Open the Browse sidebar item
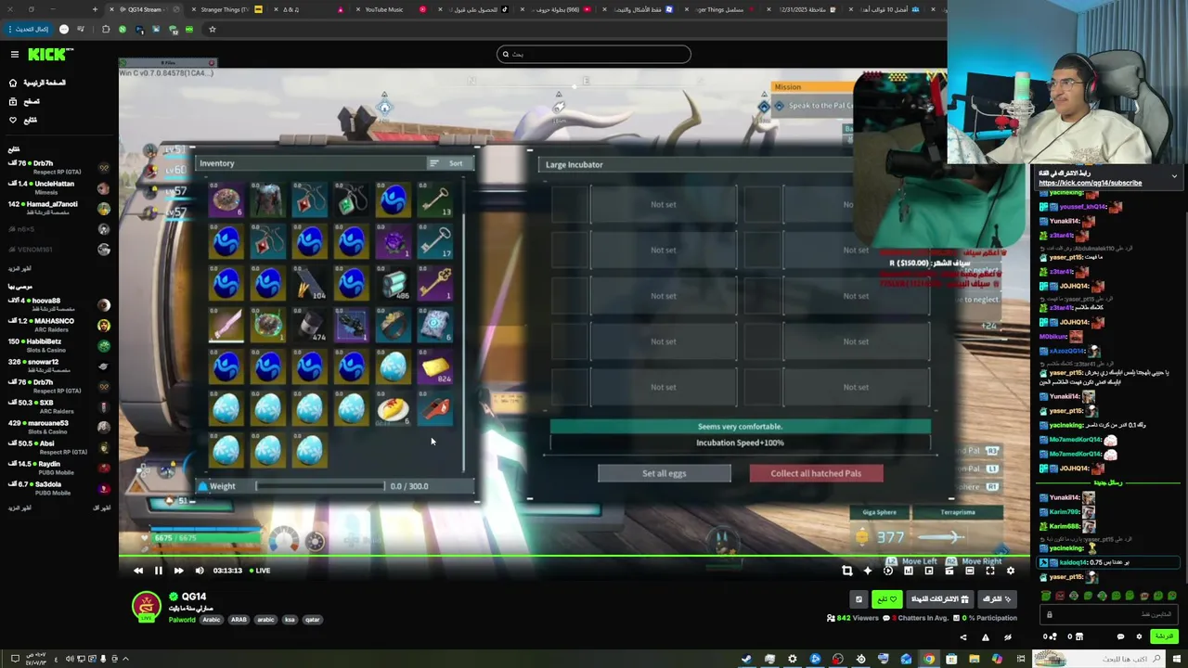Image resolution: width=1188 pixels, height=668 pixels. pyautogui.click(x=24, y=101)
